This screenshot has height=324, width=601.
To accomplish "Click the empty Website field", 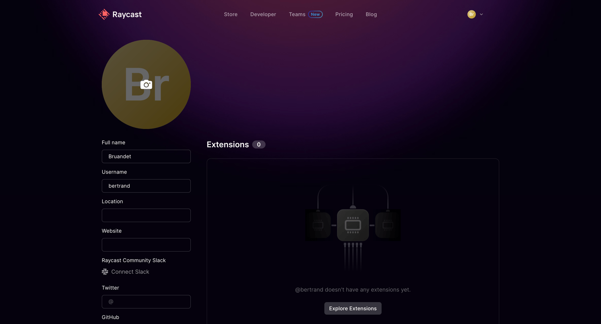I will (146, 245).
